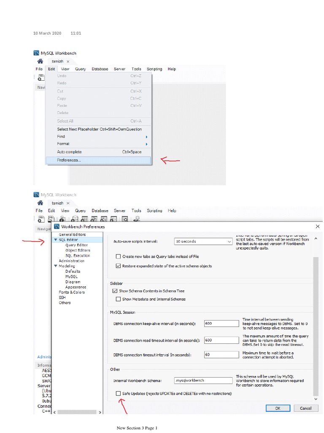Close the tamizh tab in window behind Preferences dialog

point(68,203)
